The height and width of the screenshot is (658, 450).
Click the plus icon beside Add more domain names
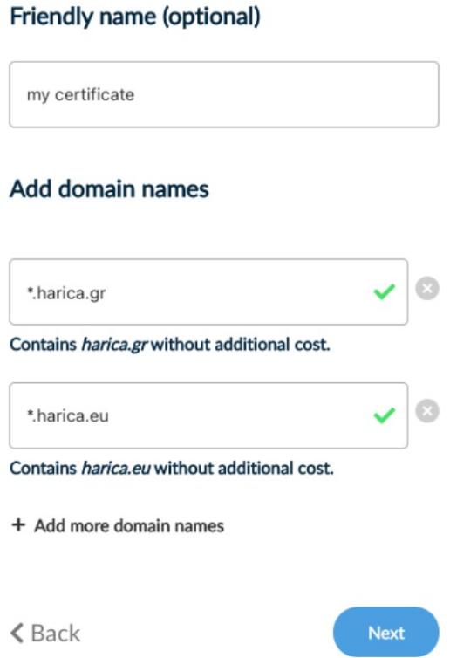[x=18, y=525]
